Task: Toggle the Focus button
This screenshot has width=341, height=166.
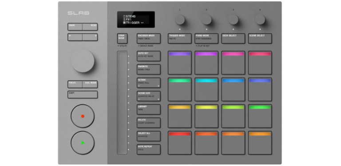Action: (75, 84)
